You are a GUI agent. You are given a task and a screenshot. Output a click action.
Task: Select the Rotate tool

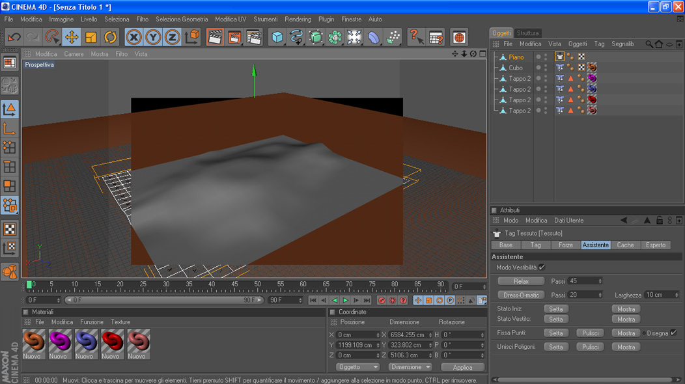tap(110, 37)
